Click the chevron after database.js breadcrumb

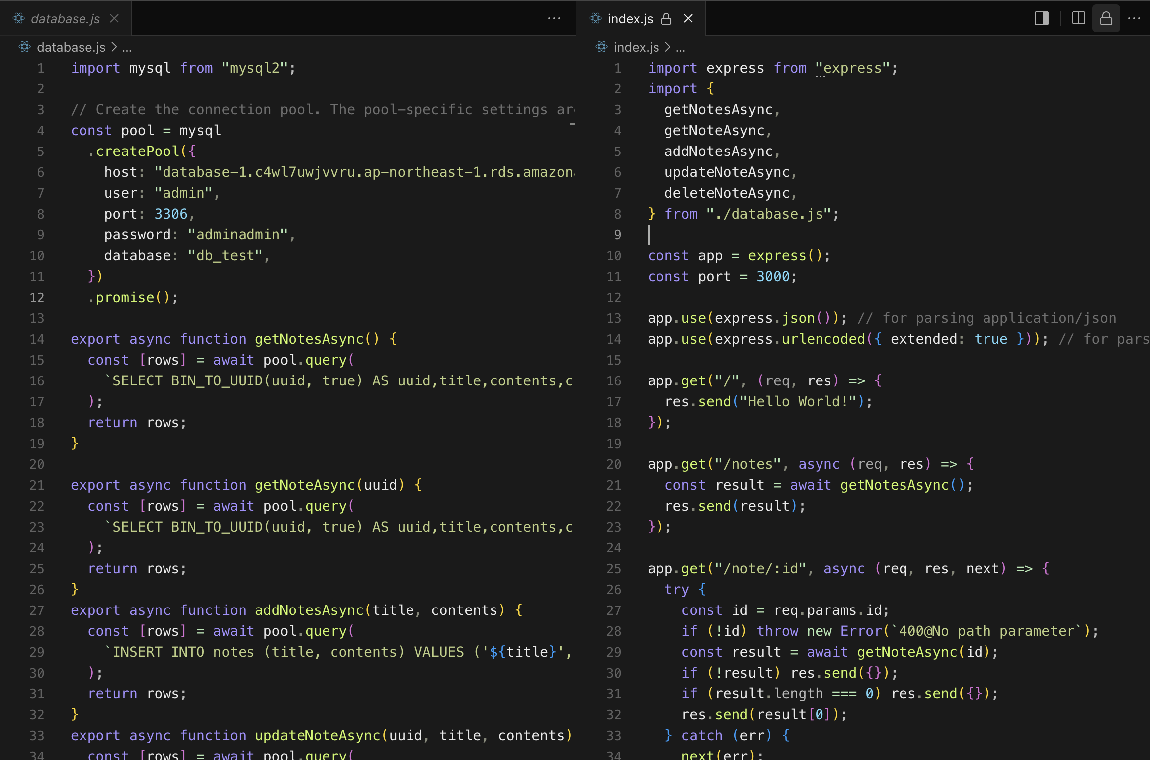tap(114, 47)
